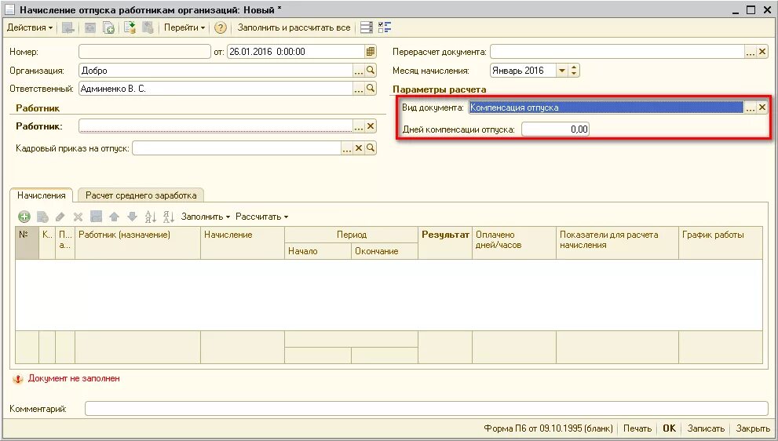The image size is (778, 441).
Task: Open the Перейти dropdown menu
Action: (x=184, y=27)
